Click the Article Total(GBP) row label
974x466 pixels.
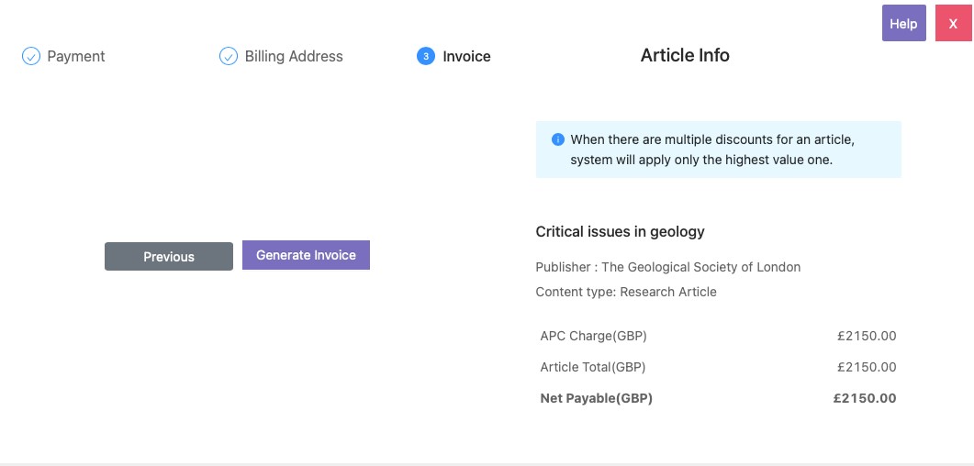[x=593, y=367]
